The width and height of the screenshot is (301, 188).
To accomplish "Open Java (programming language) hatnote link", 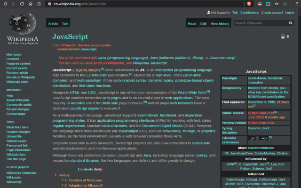I will pos(123,58).
